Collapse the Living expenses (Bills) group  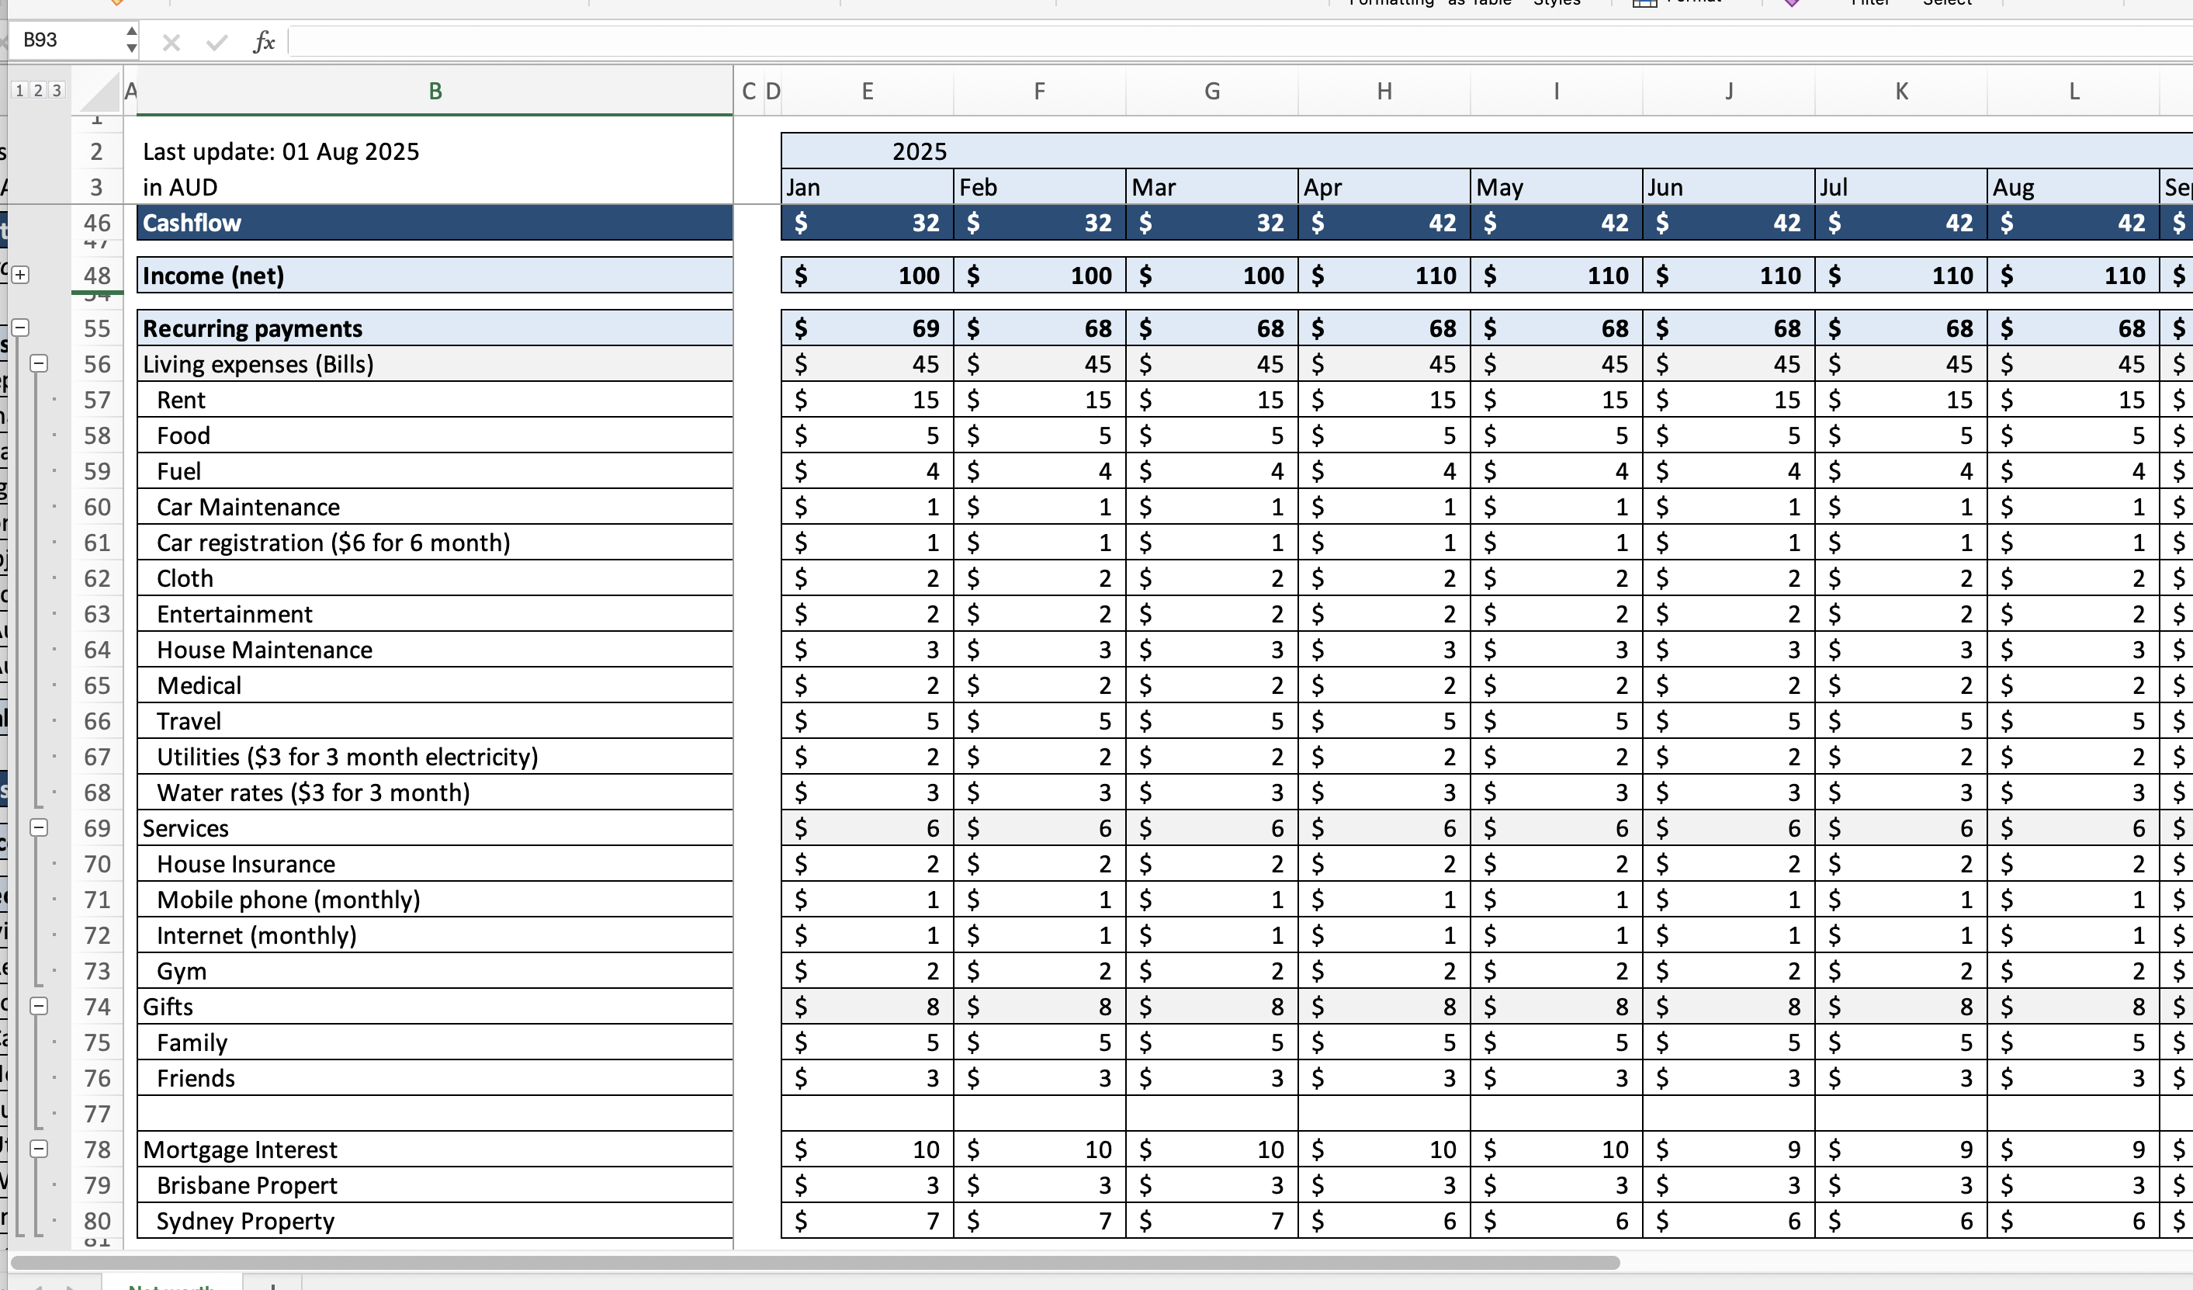[x=40, y=364]
